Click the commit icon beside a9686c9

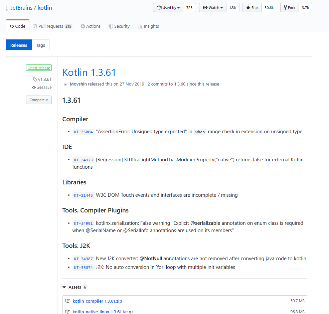(34, 88)
